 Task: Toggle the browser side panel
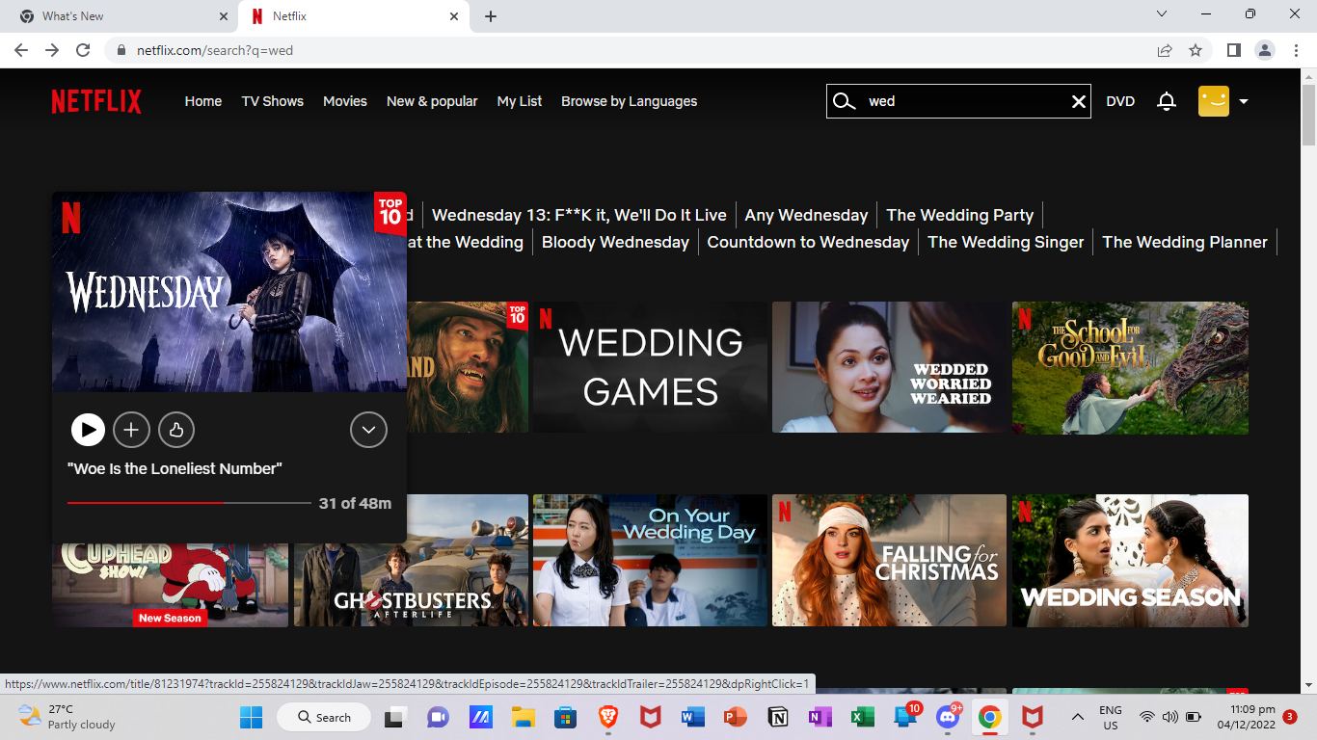1233,50
